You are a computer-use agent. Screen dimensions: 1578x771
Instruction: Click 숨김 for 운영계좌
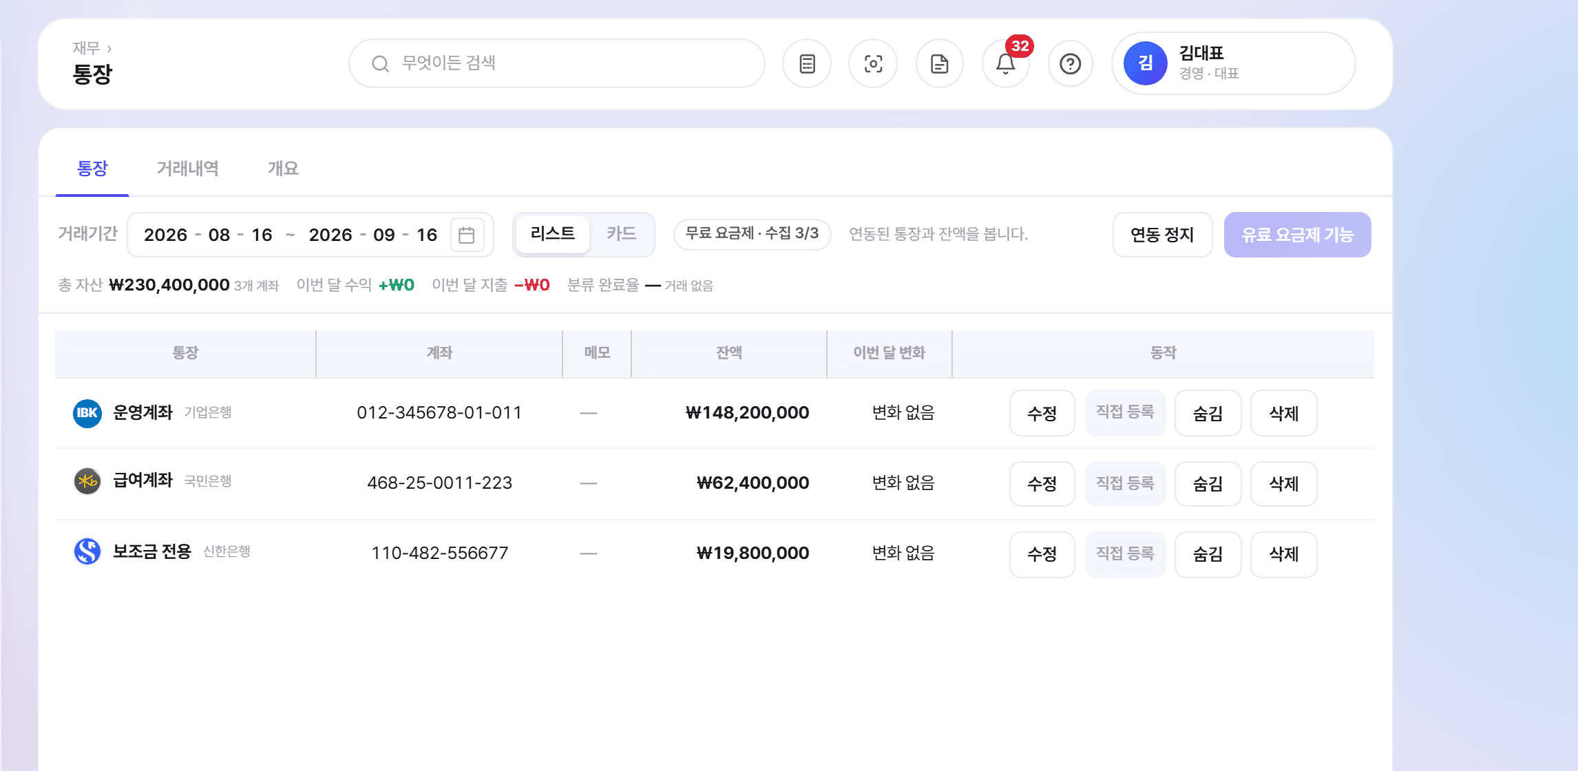1208,413
